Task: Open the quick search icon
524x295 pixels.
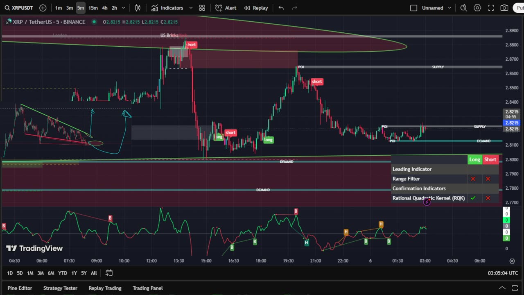Action: click(463, 8)
